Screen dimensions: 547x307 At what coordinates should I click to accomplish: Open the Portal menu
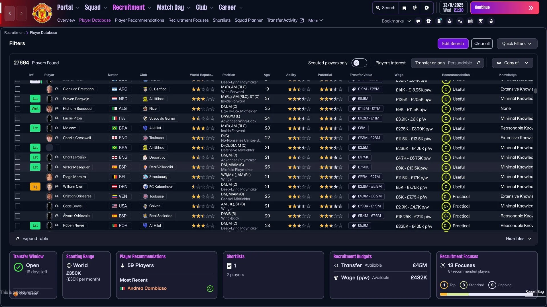coord(68,7)
